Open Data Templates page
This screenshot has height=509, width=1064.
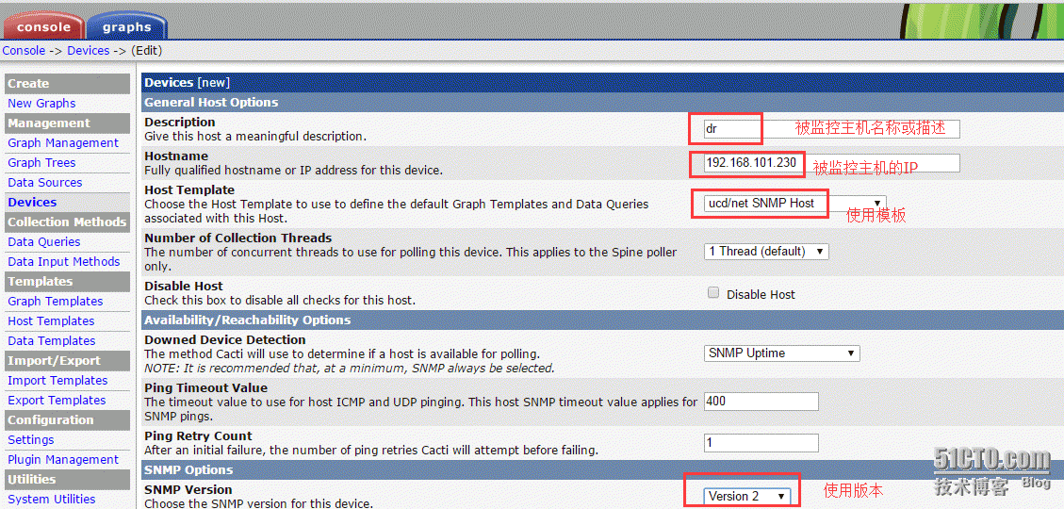click(52, 340)
